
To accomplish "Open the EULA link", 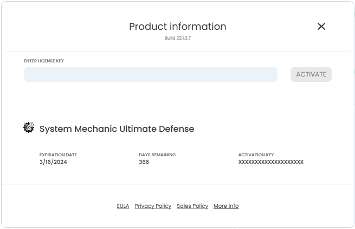I will (x=123, y=206).
